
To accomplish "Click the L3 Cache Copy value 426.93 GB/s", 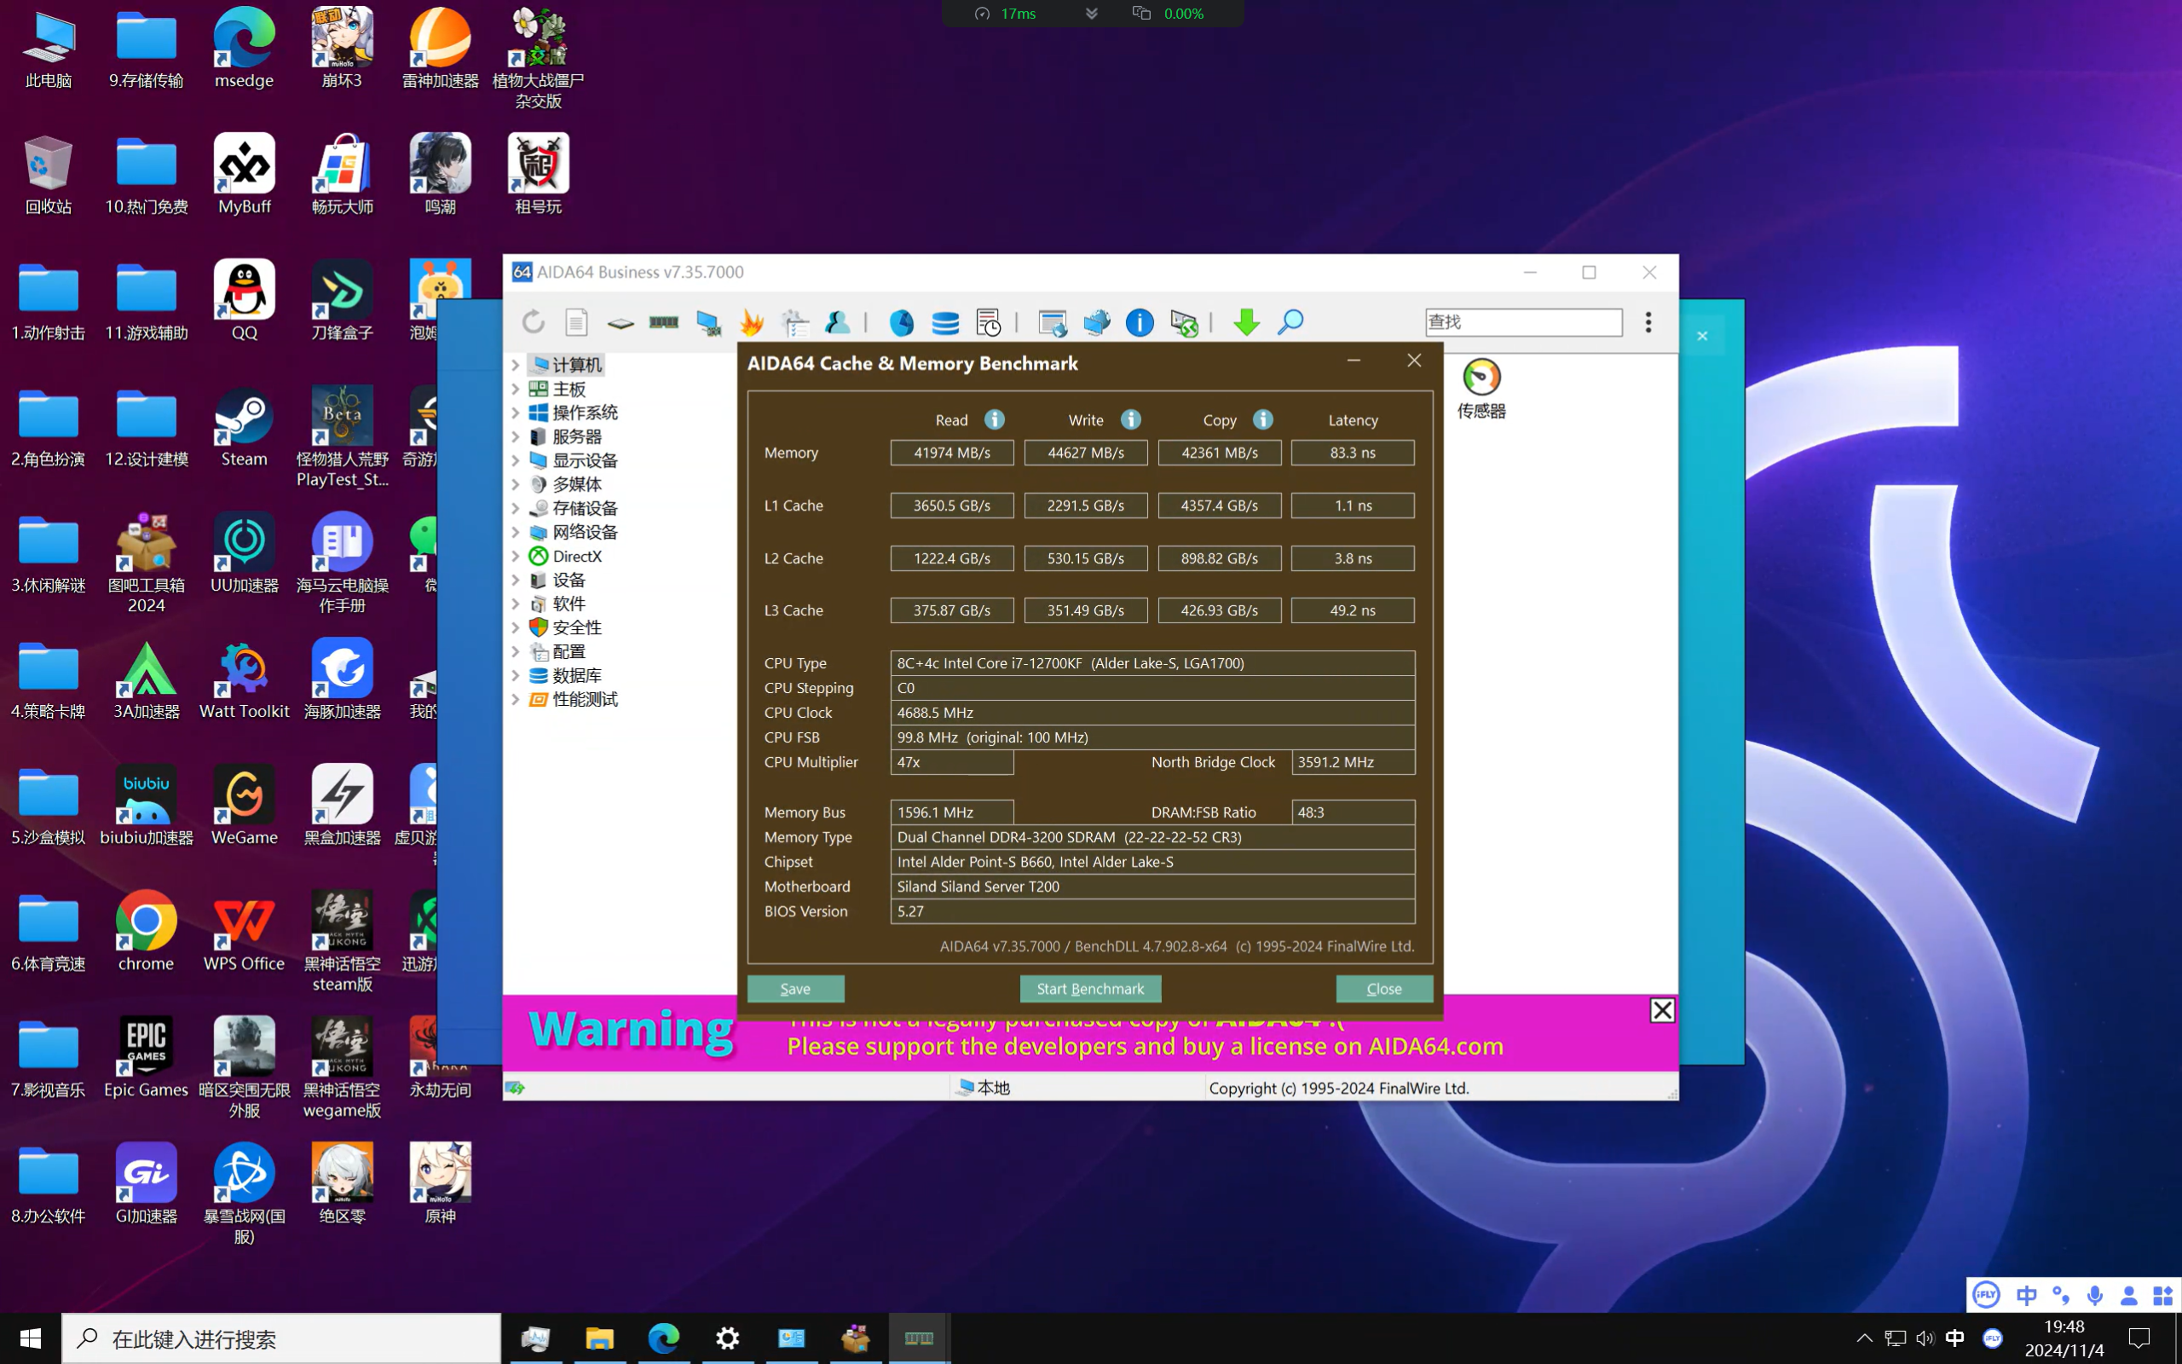I will pos(1219,610).
